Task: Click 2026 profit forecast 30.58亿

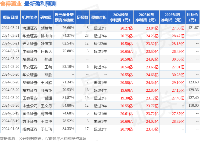Action: [x=178, y=59]
